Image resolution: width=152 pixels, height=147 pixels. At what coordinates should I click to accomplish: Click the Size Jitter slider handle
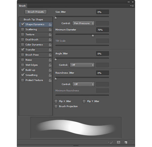click(x=56, y=18)
